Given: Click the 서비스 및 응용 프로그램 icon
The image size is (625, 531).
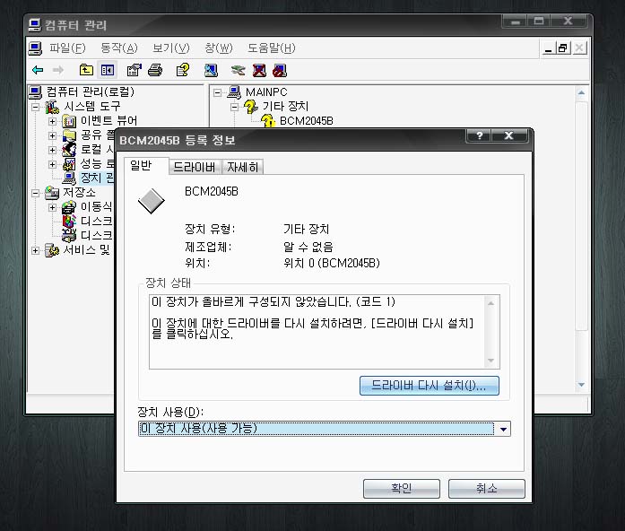Looking at the screenshot, I should [x=52, y=250].
